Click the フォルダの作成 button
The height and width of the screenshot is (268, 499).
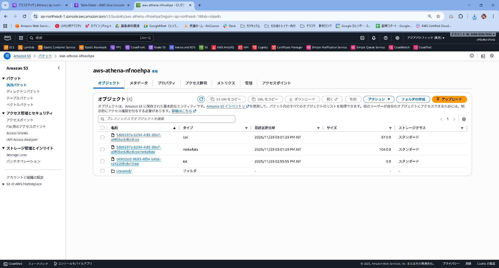tap(413, 99)
